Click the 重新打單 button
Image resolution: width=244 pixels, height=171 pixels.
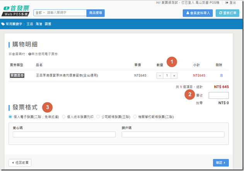pos(227,13)
